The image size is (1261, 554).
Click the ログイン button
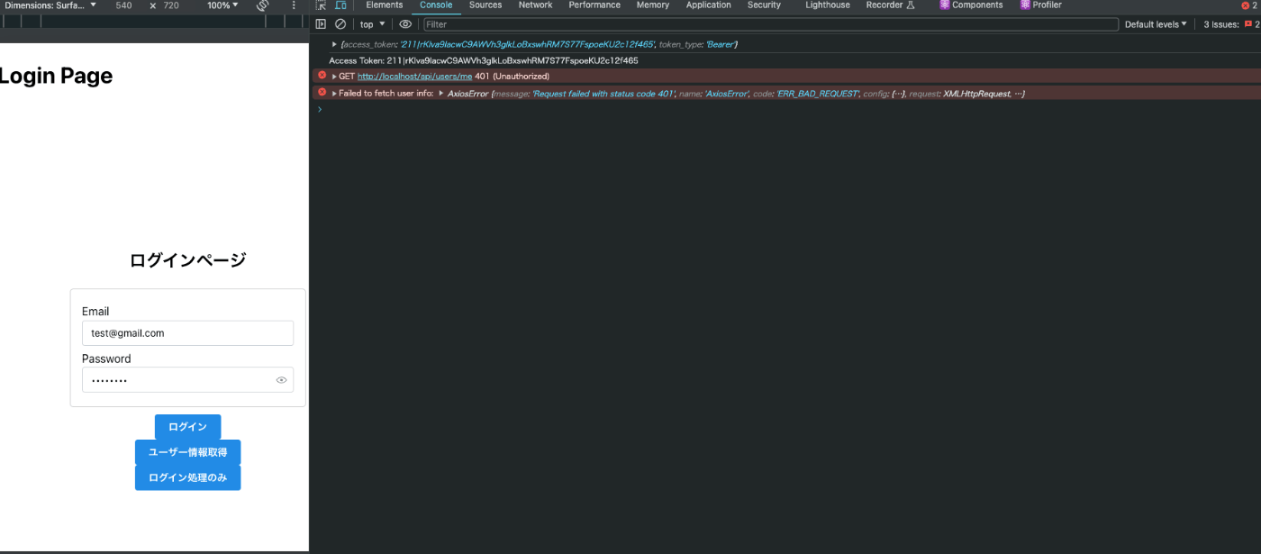coord(187,427)
